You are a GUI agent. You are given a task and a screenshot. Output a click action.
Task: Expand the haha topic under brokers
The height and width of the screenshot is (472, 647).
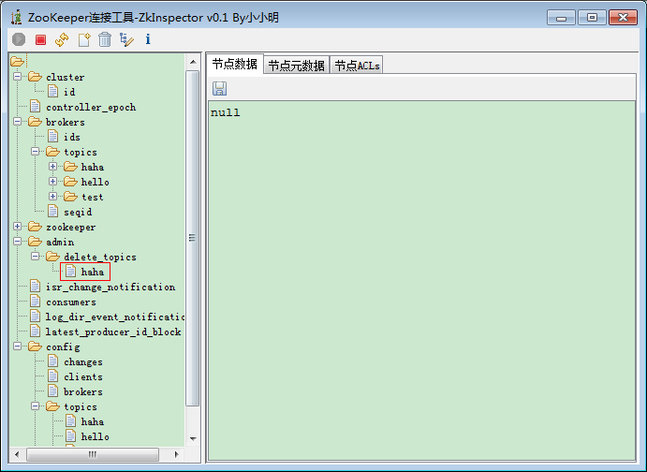[x=52, y=167]
